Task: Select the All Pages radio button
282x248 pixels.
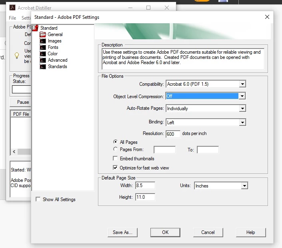Action: [115, 142]
